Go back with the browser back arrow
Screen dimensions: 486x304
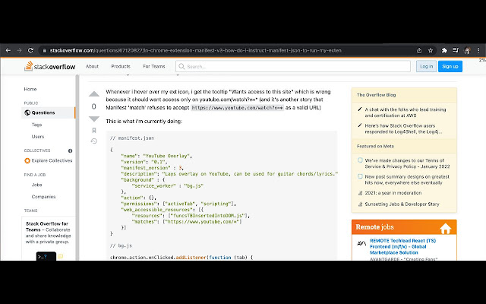click(8, 50)
